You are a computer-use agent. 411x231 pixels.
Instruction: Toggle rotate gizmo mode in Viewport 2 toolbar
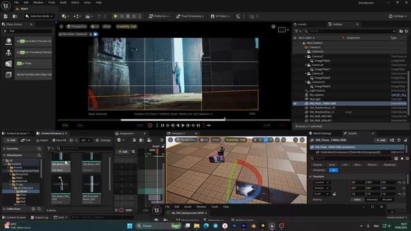pos(265,140)
